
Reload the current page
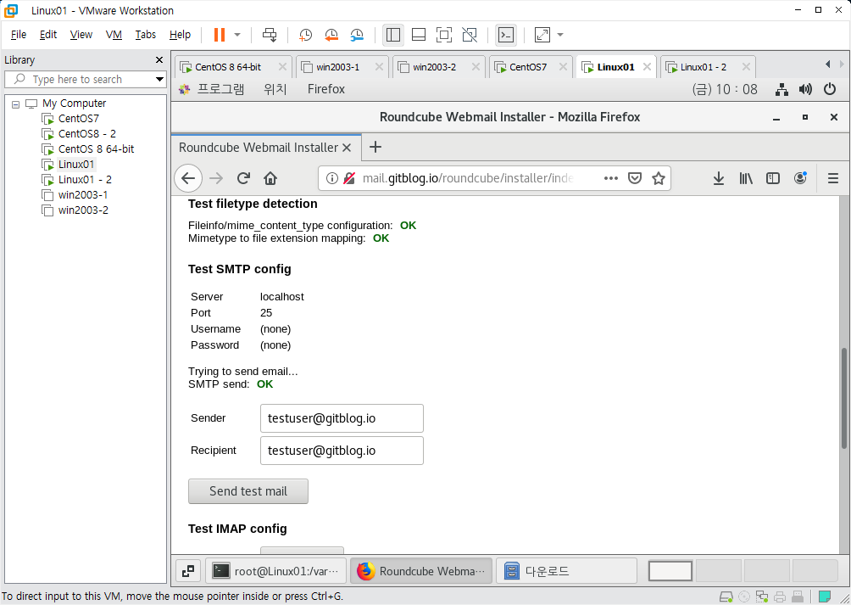pyautogui.click(x=243, y=178)
